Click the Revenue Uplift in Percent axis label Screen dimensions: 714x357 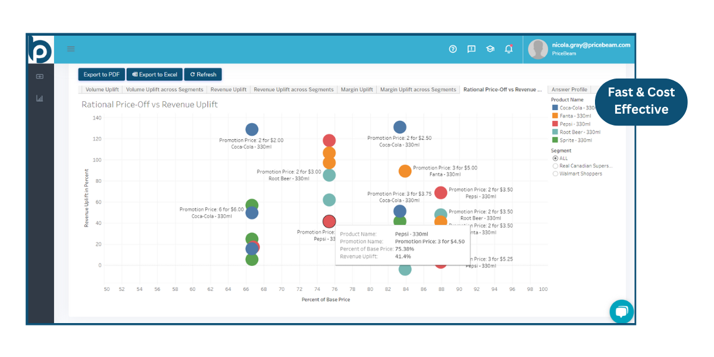86,198
